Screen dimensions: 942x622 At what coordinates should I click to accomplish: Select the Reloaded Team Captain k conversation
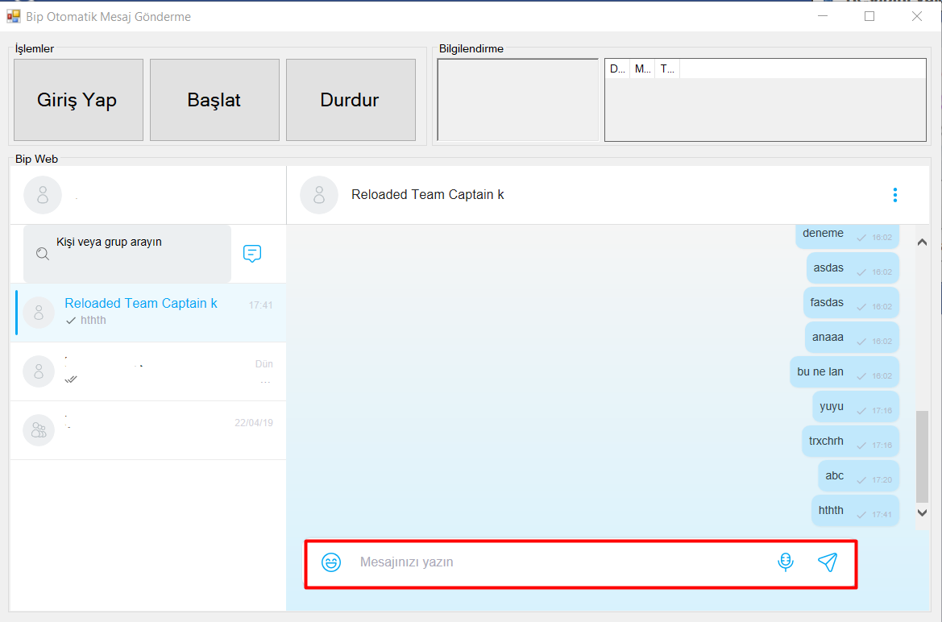(148, 313)
